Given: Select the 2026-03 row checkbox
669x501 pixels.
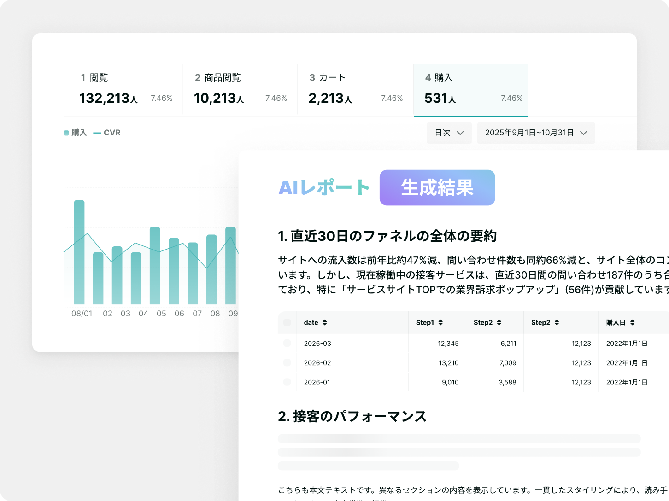Looking at the screenshot, I should pos(287,343).
